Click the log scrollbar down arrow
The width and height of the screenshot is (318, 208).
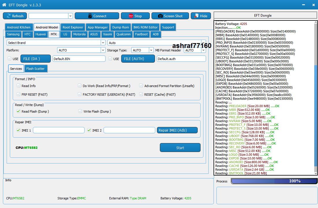click(x=316, y=174)
